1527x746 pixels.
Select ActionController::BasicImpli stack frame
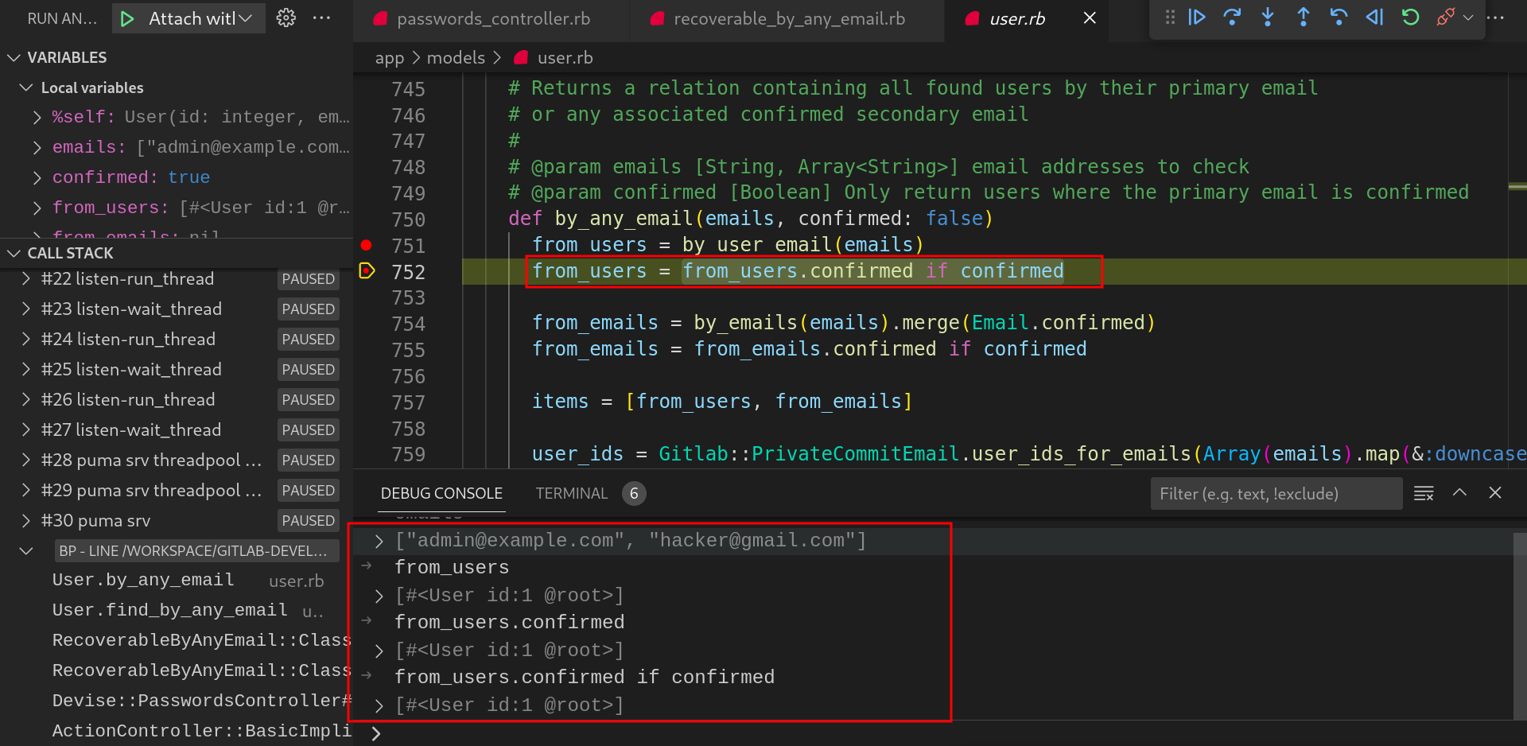click(177, 731)
